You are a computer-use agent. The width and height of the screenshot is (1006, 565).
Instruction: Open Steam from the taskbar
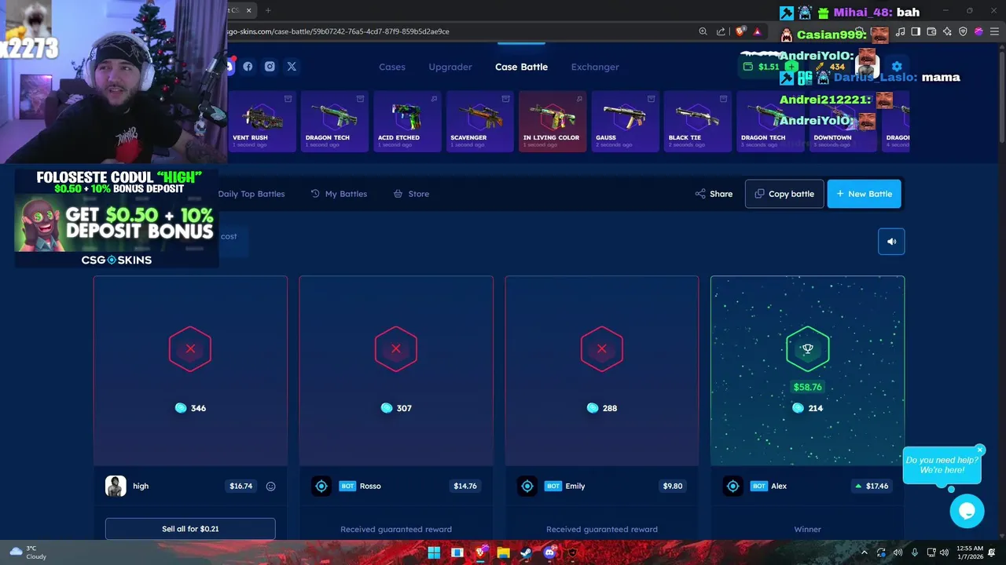pos(526,552)
